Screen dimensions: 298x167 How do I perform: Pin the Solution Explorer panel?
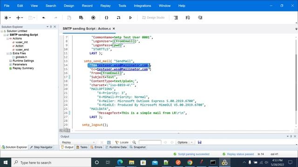[51, 27]
